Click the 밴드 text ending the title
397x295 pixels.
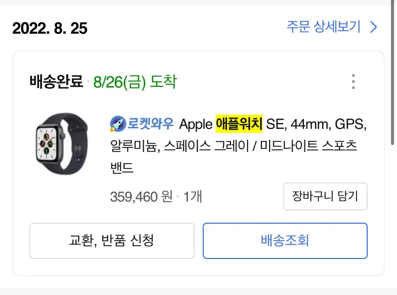(121, 168)
